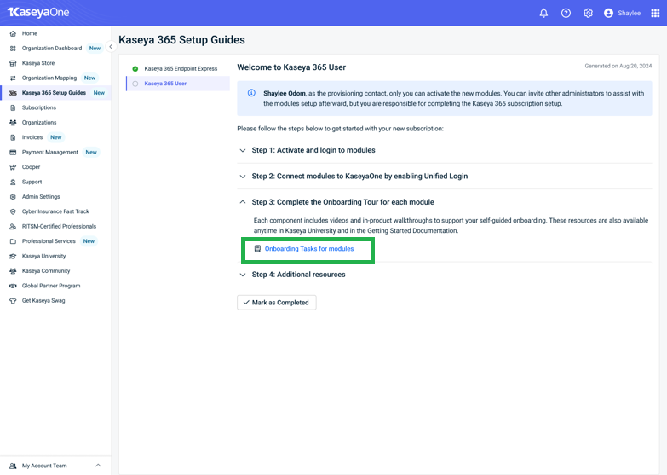Click the green Kaseya 365 Endpoint Express checkmark
Viewport: 667px width, 475px height.
pos(135,69)
